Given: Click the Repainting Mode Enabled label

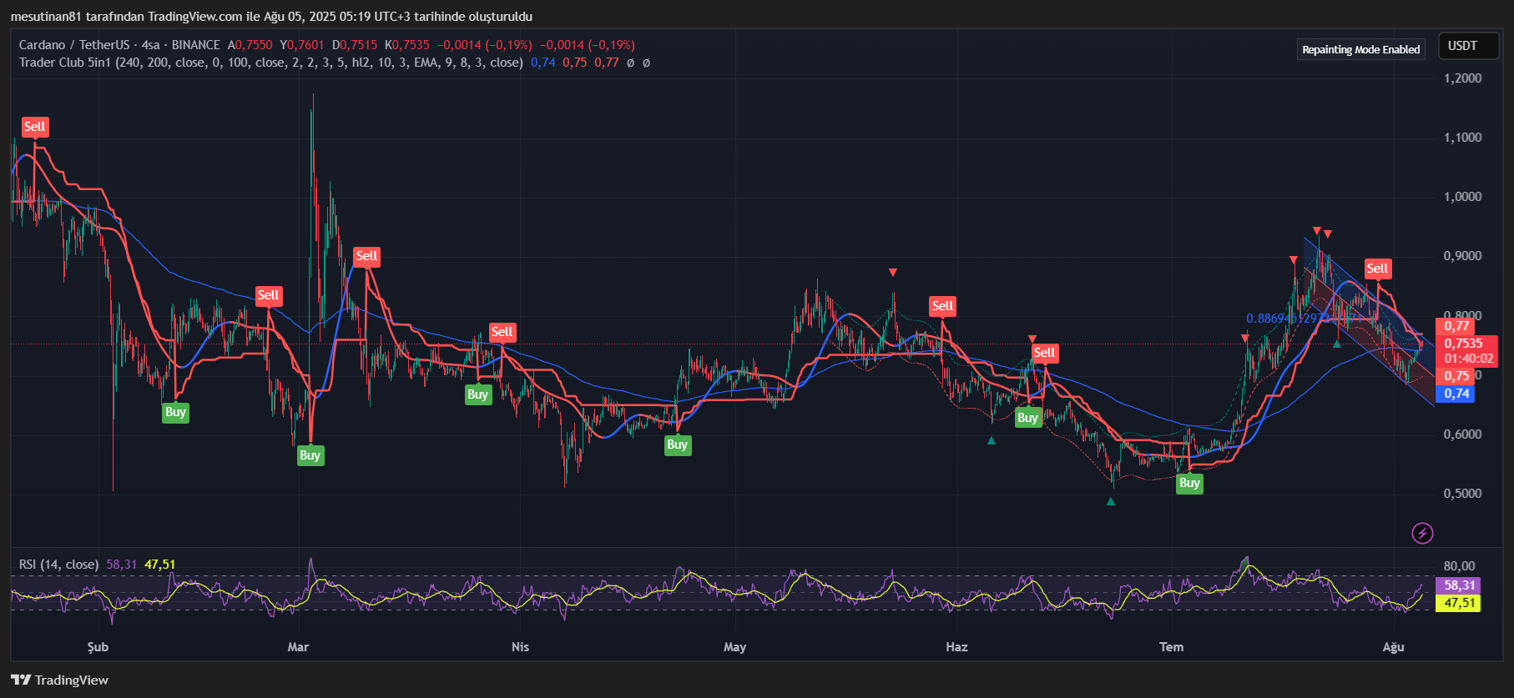Looking at the screenshot, I should click(1360, 50).
